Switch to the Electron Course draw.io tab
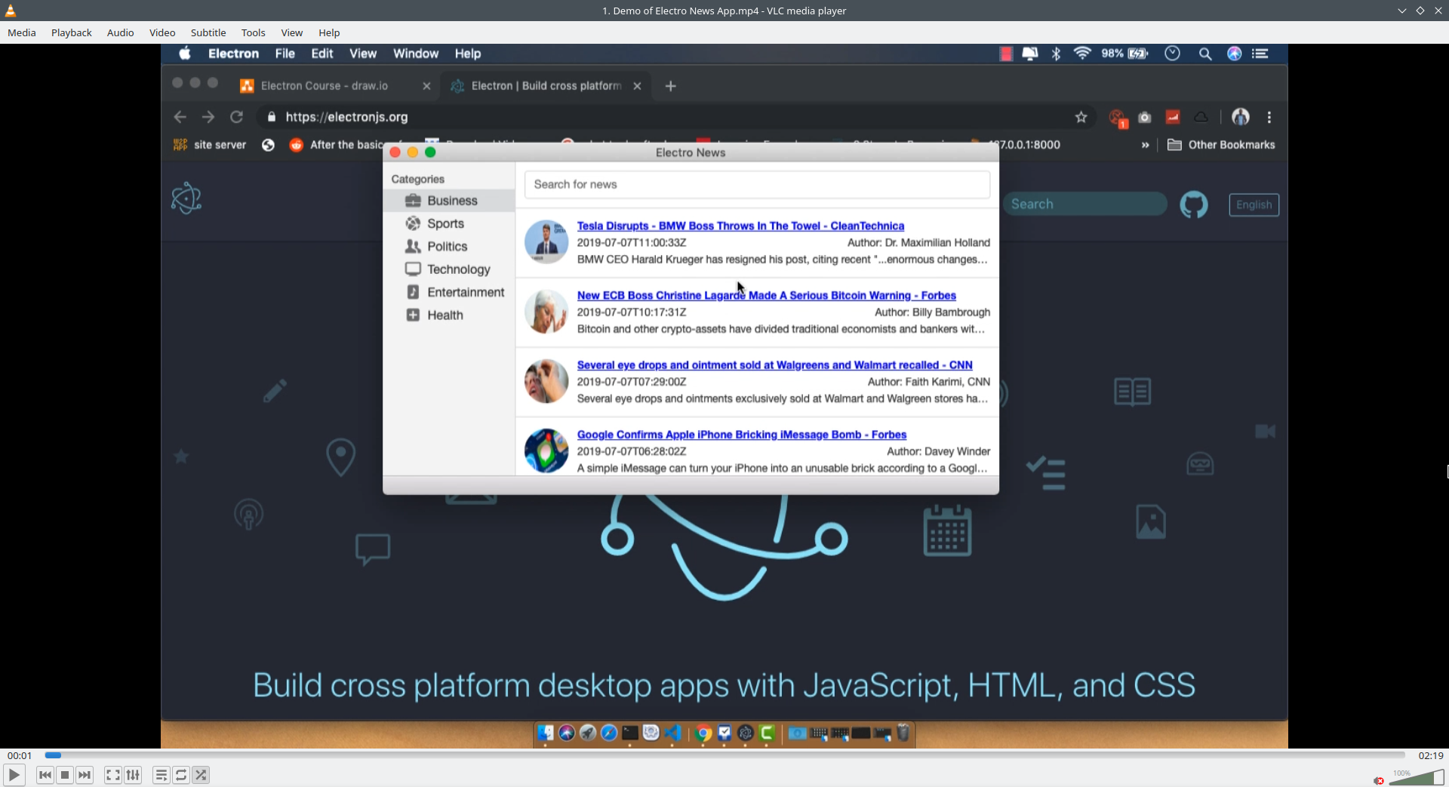This screenshot has height=787, width=1449. 325,86
